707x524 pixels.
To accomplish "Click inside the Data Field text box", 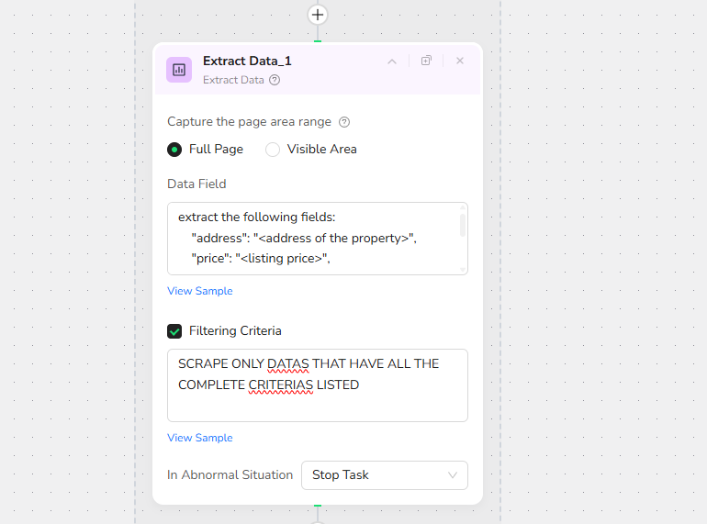I will click(312, 239).
